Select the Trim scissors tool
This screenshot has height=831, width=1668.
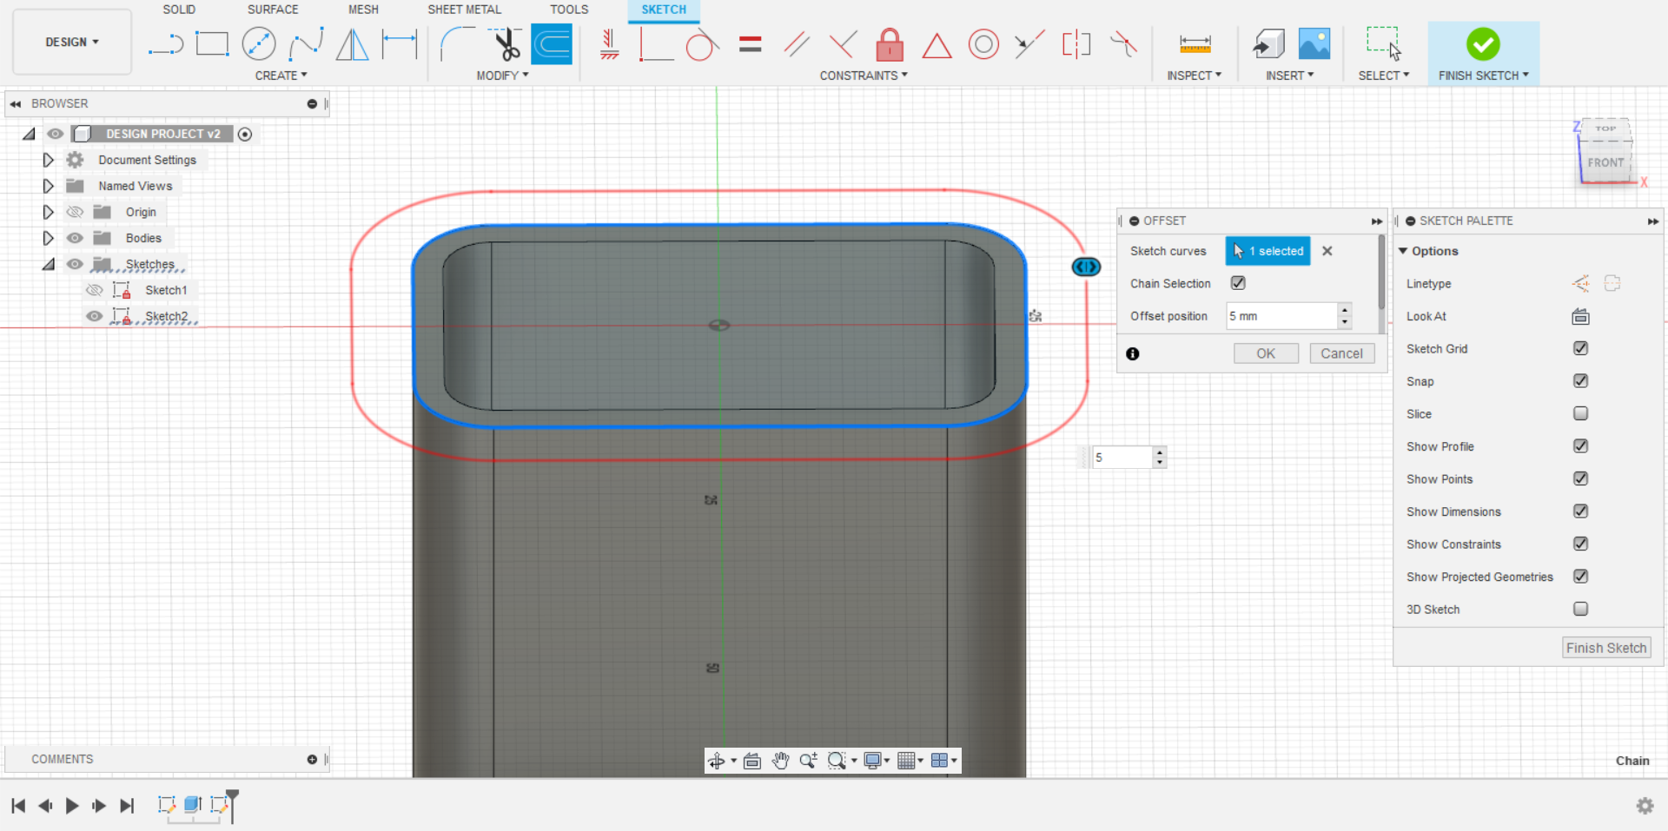point(505,43)
